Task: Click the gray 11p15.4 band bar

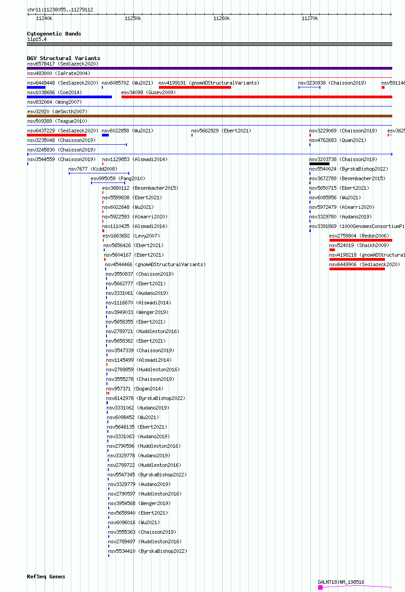Action: tap(209, 44)
